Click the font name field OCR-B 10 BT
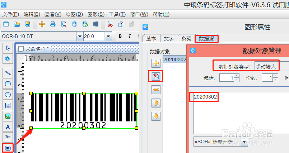 point(39,36)
